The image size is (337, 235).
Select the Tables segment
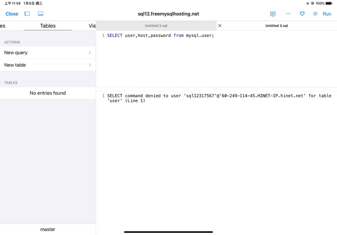(x=48, y=25)
